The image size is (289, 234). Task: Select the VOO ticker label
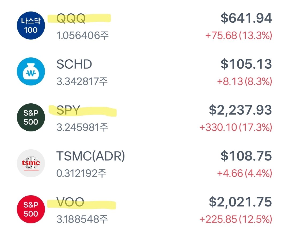tap(70, 202)
